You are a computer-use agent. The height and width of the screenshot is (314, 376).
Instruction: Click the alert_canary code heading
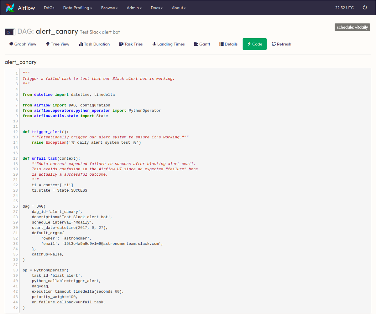pos(21,62)
